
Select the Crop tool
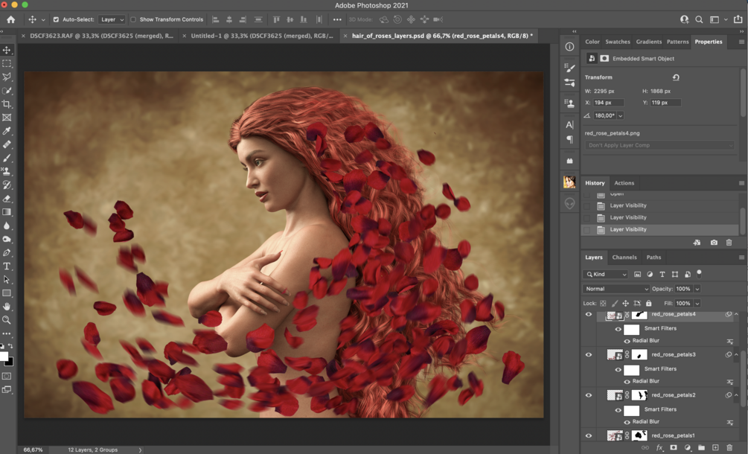pos(7,104)
